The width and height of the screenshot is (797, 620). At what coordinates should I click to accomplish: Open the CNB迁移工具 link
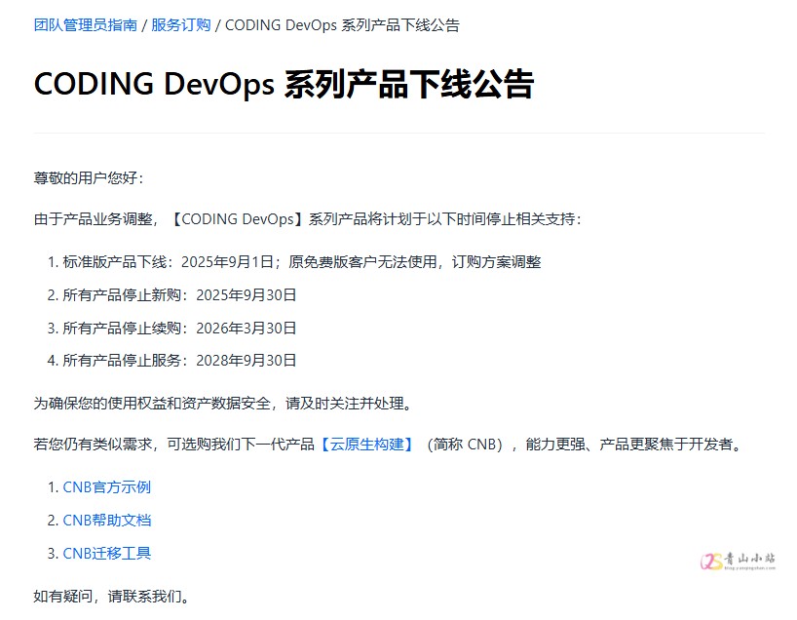[x=107, y=553]
